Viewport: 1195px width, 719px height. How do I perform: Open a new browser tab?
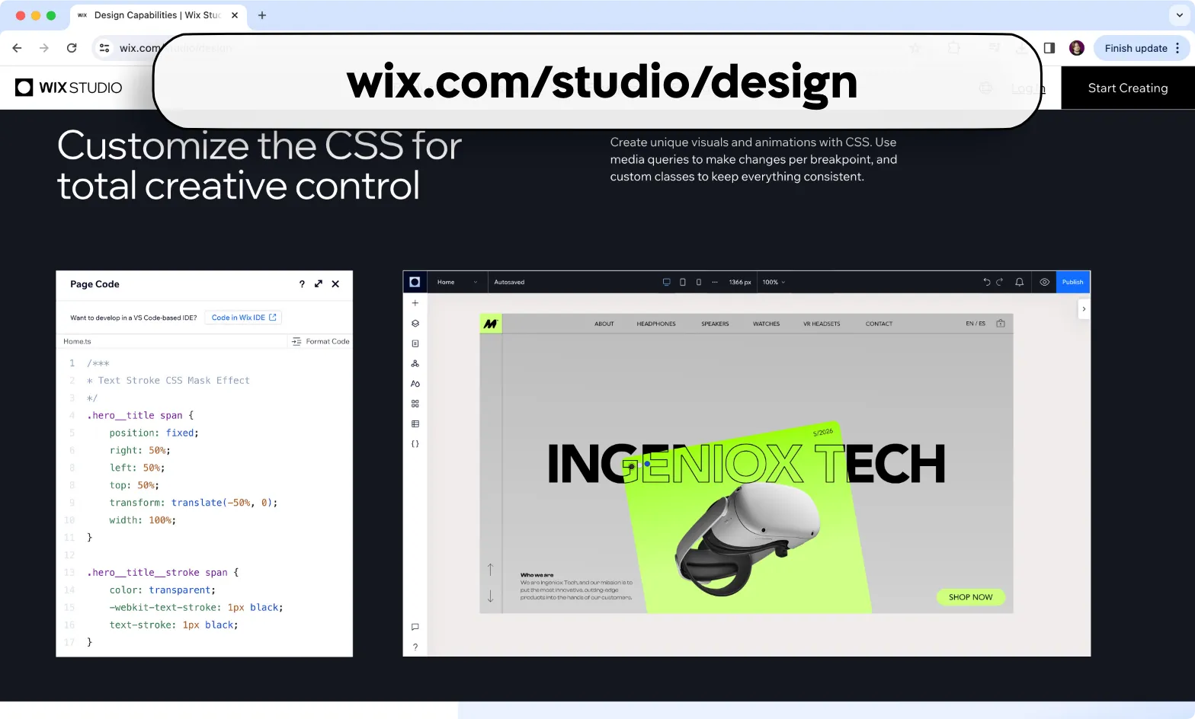(x=262, y=15)
